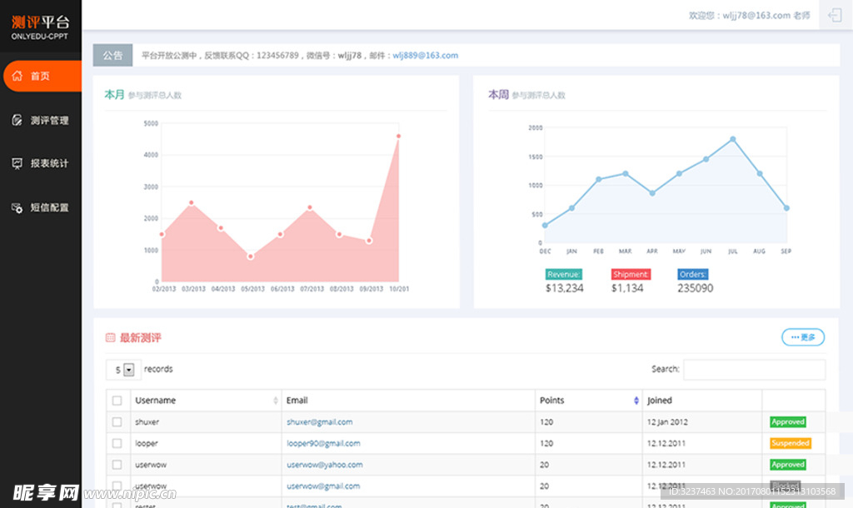Toggle the select-all checkbox in table header
This screenshot has width=853, height=508.
point(117,401)
